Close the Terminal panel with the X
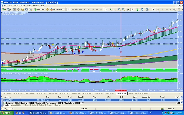Screen dimensions: 184x115 click(1, 96)
